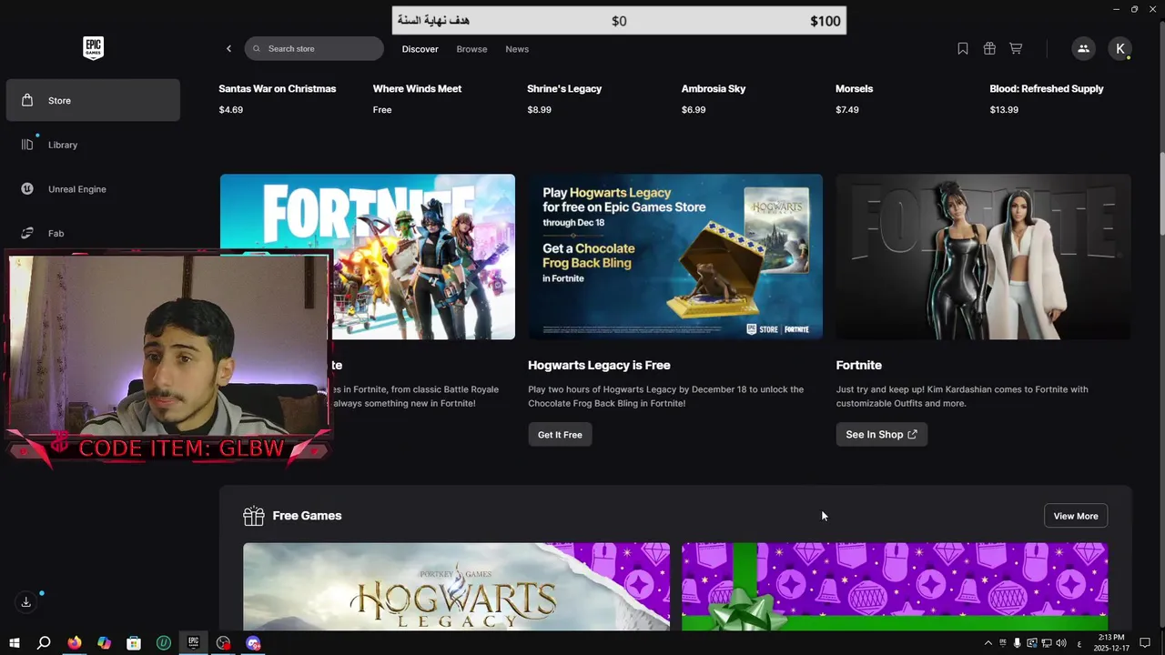Open the Store sidebar section
1165x655 pixels.
(x=93, y=100)
